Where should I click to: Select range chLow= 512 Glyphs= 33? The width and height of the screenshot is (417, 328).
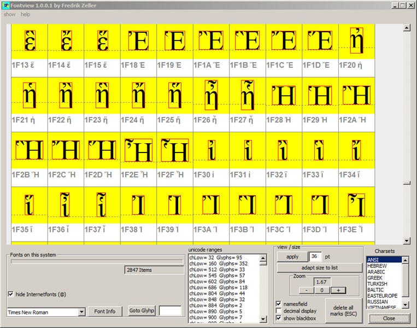[x=224, y=270]
